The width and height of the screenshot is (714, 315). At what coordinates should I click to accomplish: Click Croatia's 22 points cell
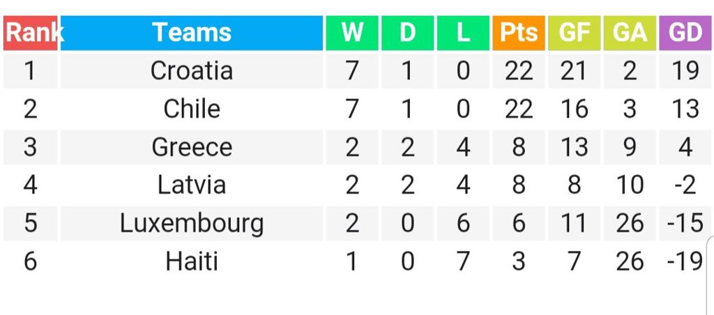(519, 71)
